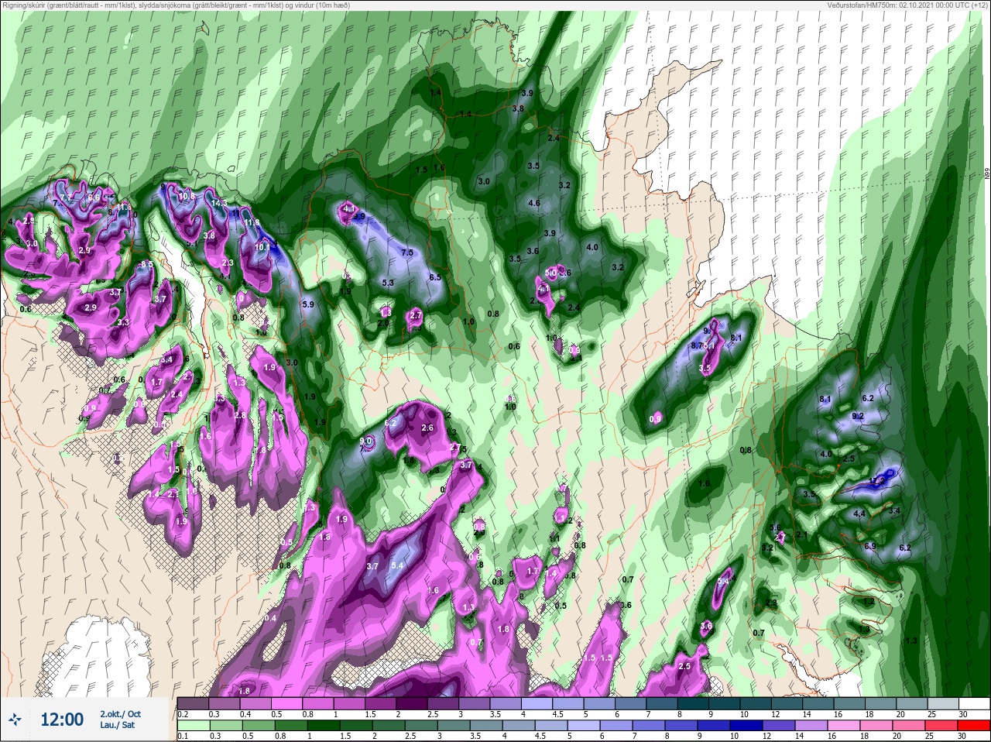Click the 7.5 value in the blue band

point(407,253)
